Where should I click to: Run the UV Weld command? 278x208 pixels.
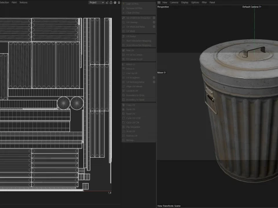point(139,31)
